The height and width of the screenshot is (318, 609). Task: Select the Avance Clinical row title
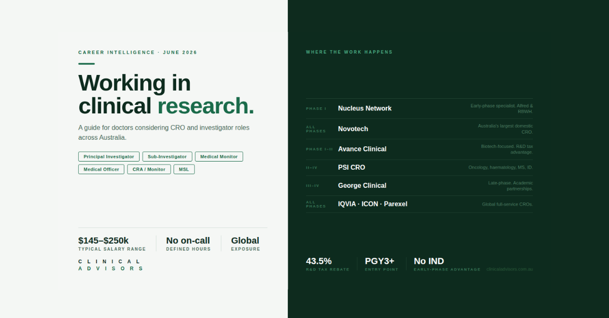[x=362, y=149]
